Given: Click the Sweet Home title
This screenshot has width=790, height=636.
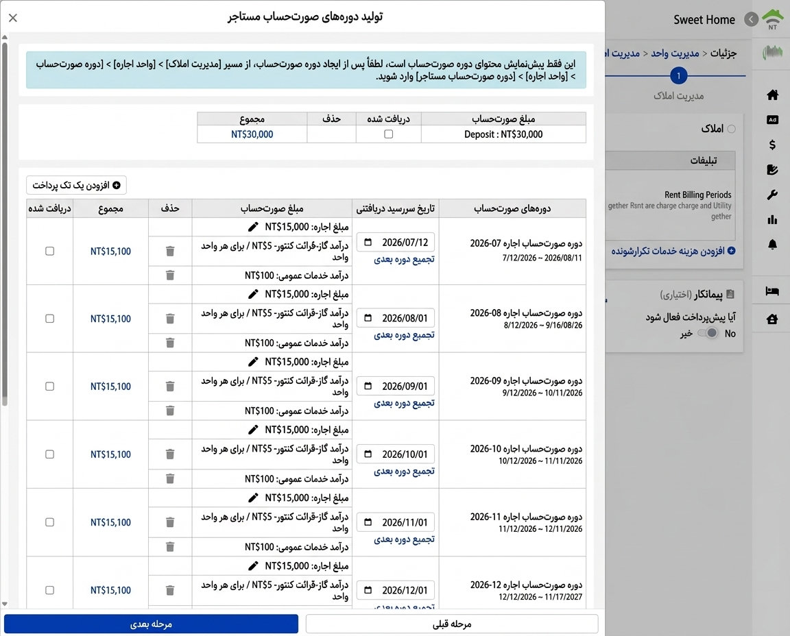Looking at the screenshot, I should tap(704, 20).
